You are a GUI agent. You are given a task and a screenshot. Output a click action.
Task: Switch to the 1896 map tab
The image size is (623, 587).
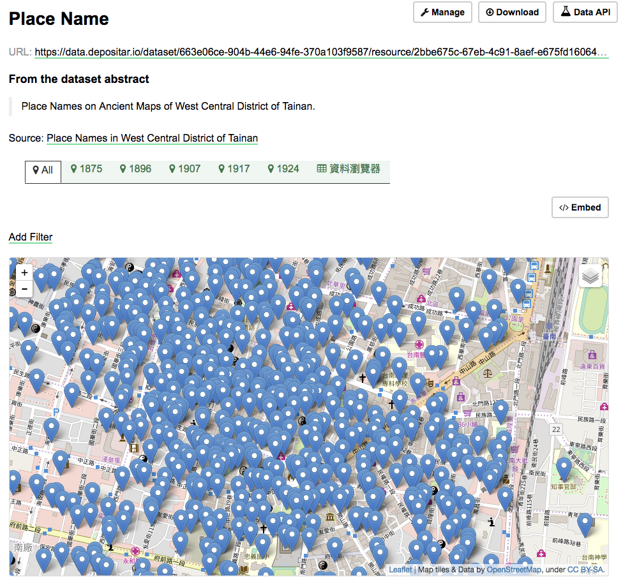(135, 169)
